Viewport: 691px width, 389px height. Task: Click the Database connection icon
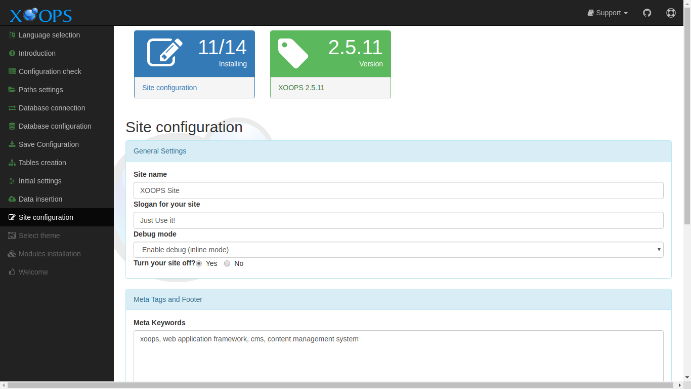pos(11,108)
